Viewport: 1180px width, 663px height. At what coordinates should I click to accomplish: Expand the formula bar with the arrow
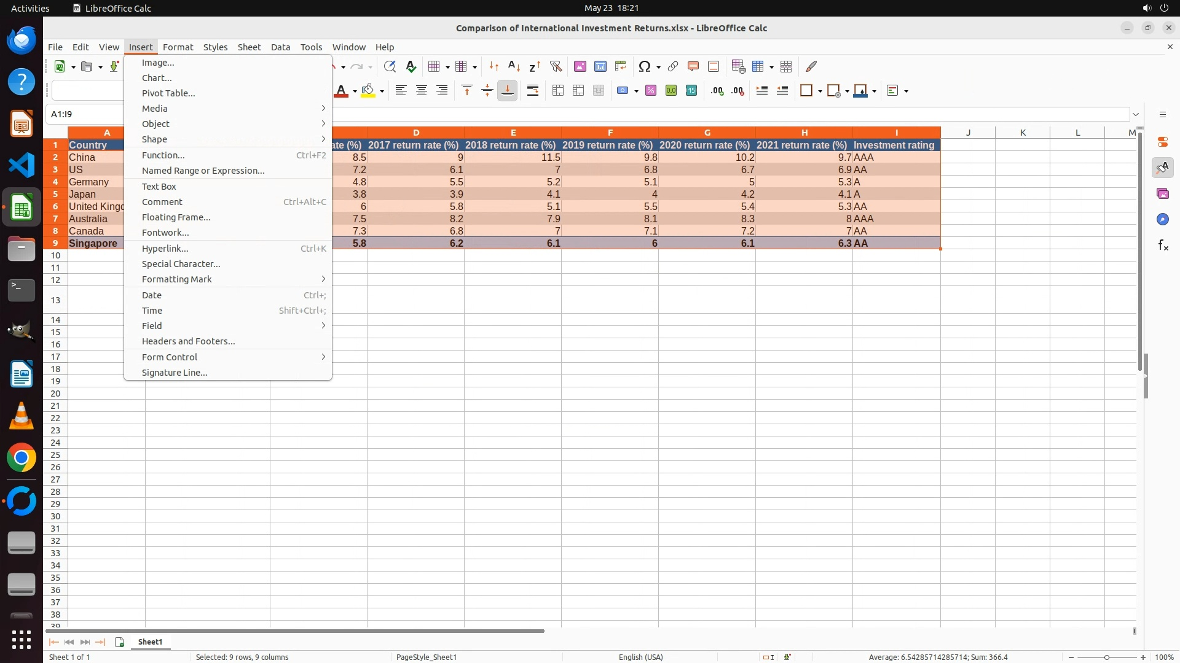[1136, 114]
